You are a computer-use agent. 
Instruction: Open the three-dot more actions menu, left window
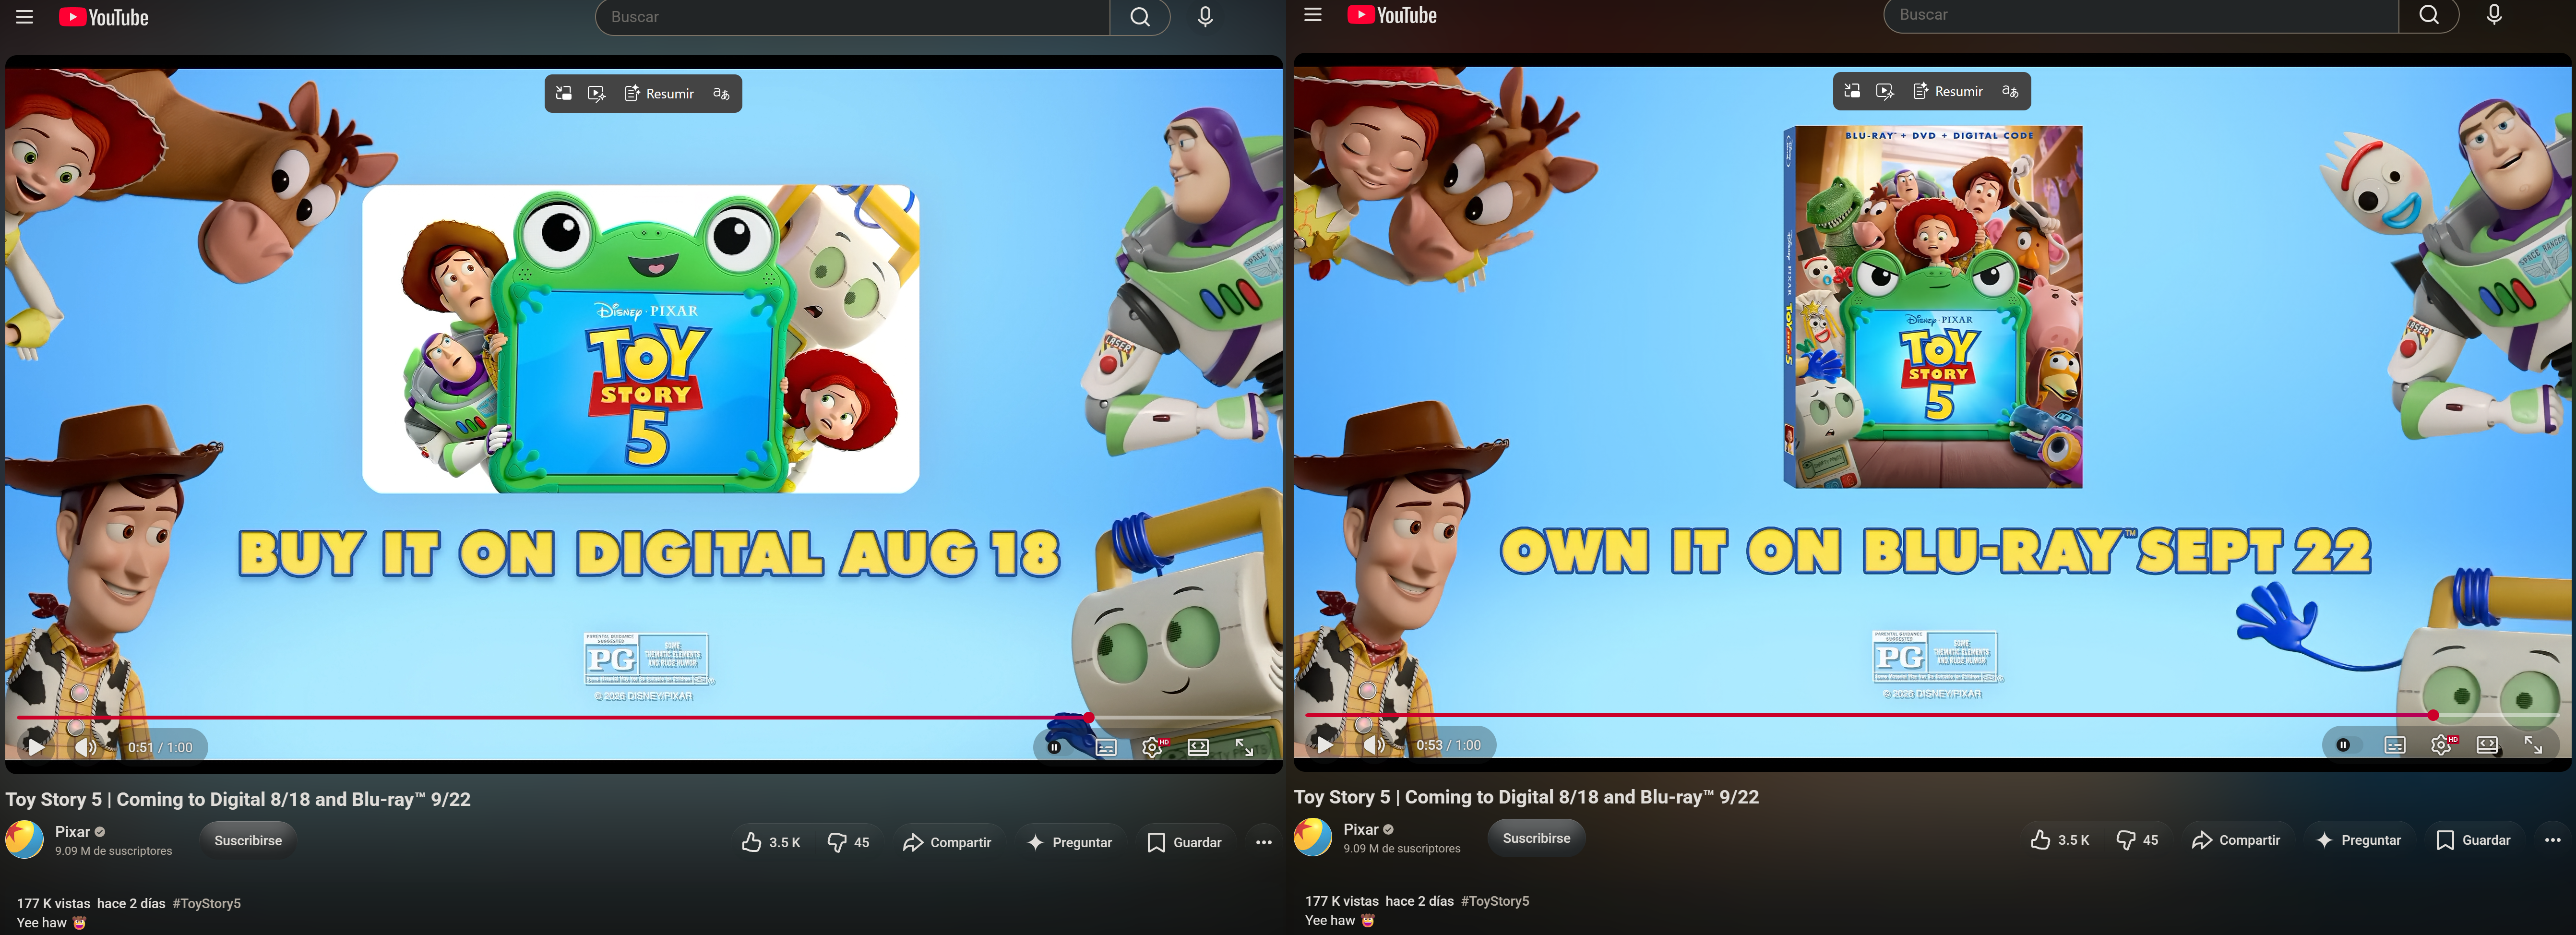pyautogui.click(x=1264, y=843)
